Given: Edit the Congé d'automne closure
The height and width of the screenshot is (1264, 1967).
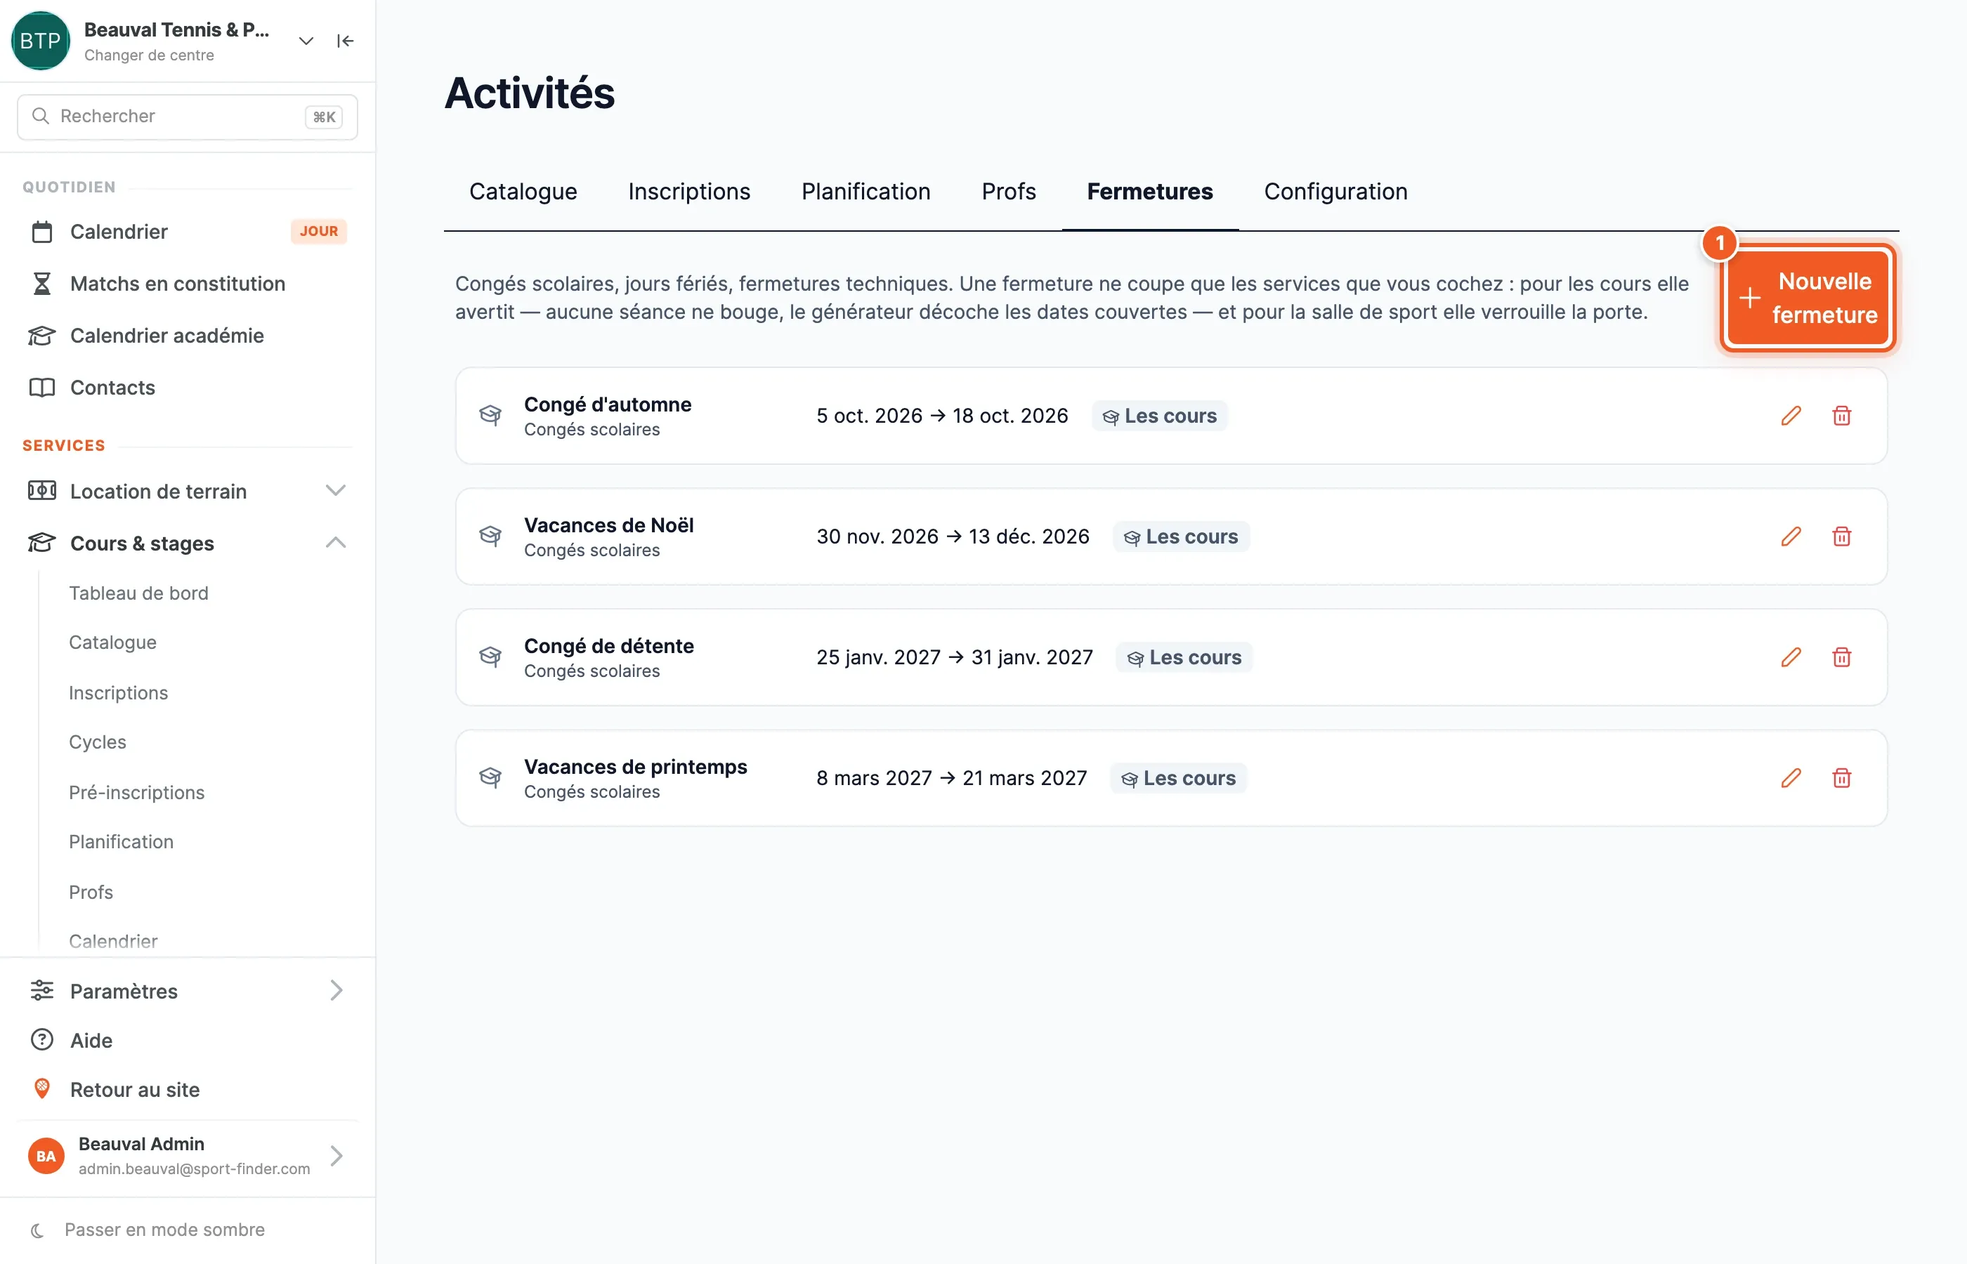Looking at the screenshot, I should [1791, 416].
